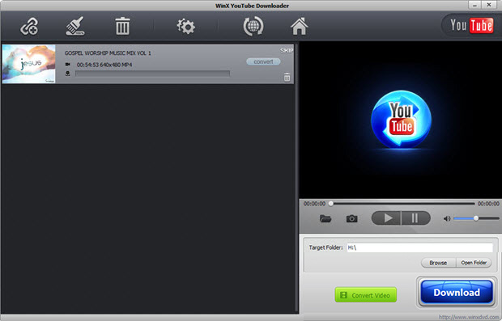The height and width of the screenshot is (321, 502).
Task: Click the Clear completed tasks brush icon
Action: (75, 26)
